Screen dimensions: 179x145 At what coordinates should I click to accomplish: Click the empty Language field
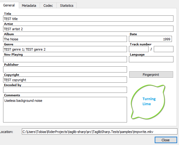tap(151, 59)
